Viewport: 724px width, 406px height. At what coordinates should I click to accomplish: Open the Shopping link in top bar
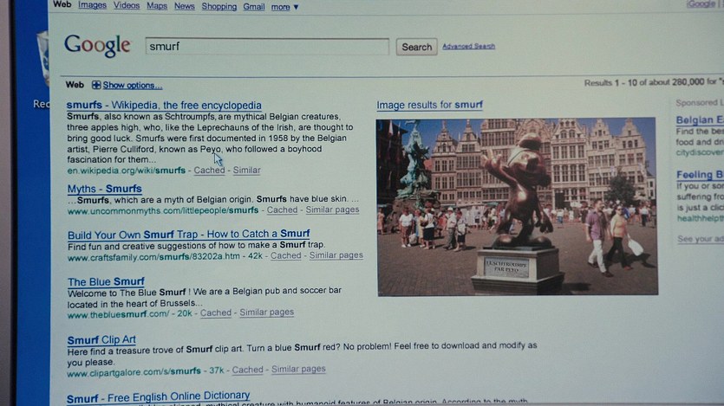click(x=219, y=6)
